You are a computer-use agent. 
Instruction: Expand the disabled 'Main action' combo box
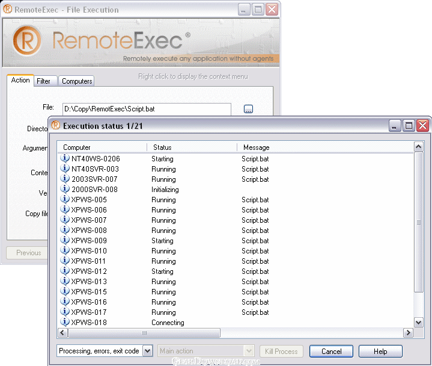249,351
